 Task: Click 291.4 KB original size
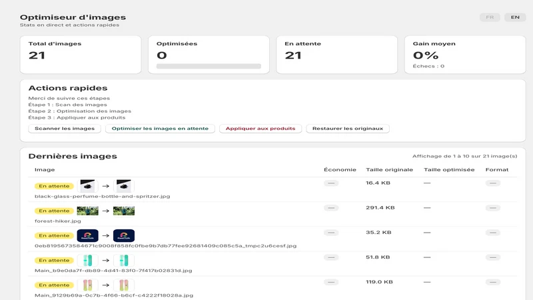pos(380,208)
